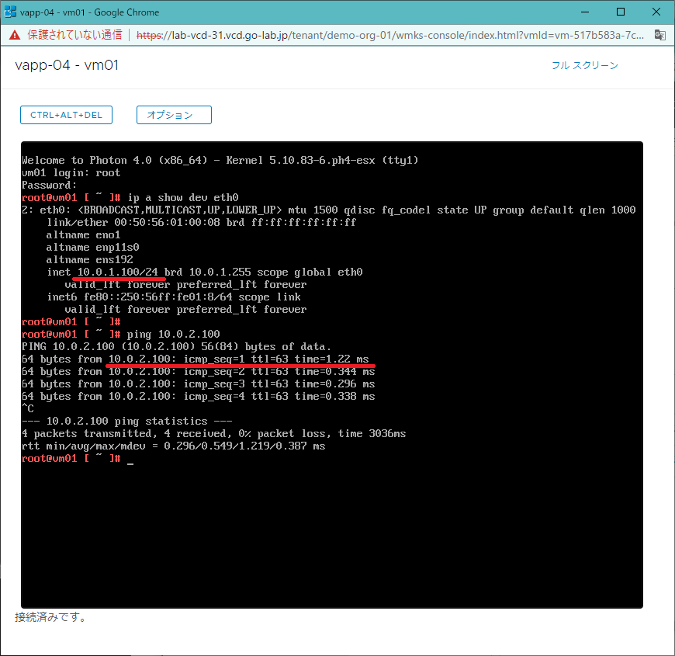The width and height of the screenshot is (675, 656).
Task: Click the 'altname eno1' line
Action: tap(84, 235)
